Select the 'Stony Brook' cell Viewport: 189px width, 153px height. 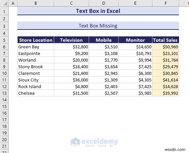coord(36,67)
